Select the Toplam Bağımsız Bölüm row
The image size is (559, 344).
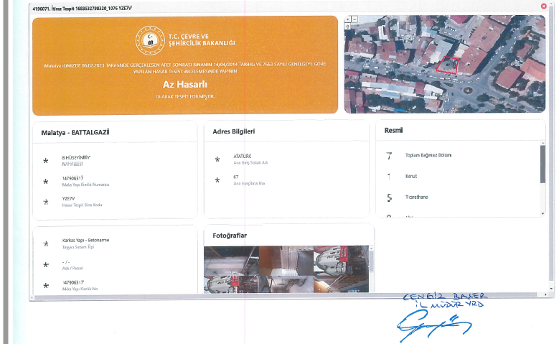pos(429,156)
